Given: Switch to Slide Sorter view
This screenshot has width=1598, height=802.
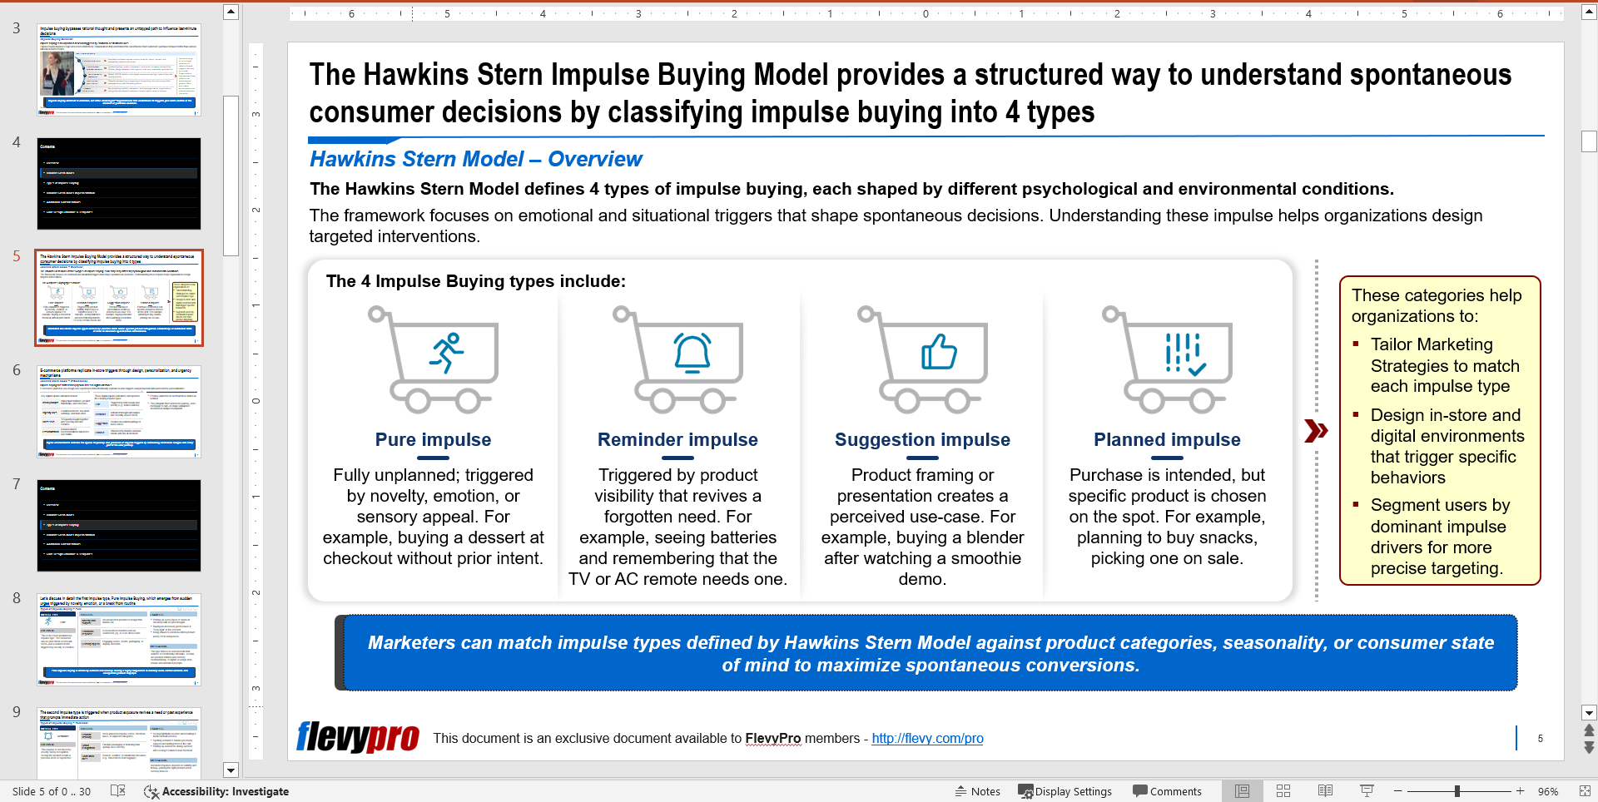Looking at the screenshot, I should click(1283, 791).
